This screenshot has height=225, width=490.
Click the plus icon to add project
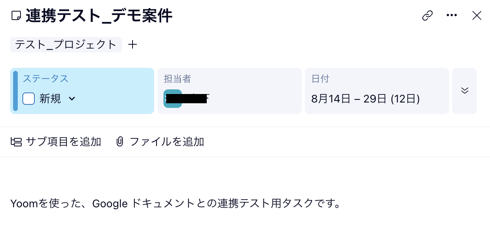tap(133, 45)
